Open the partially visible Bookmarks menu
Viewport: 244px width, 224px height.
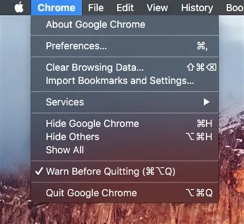click(x=235, y=8)
